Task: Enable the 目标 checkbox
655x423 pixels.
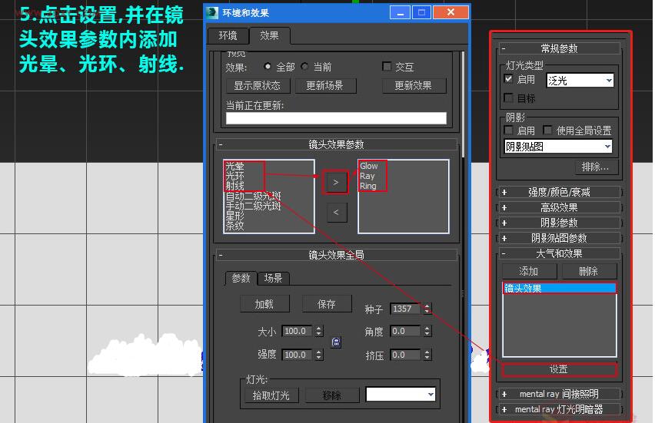Action: point(508,98)
